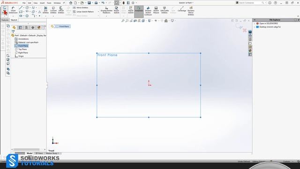The image size is (300, 169).
Task: Open a document with folder icon
Action: pyautogui.click(x=82, y=3)
